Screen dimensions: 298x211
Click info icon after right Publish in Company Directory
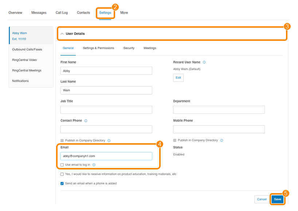pyautogui.click(x=221, y=140)
